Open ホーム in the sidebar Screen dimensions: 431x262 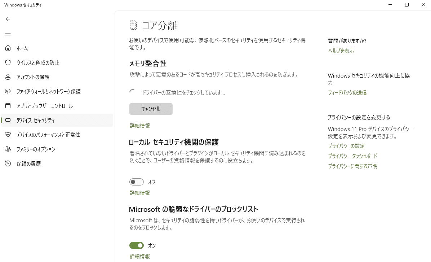tap(57, 48)
